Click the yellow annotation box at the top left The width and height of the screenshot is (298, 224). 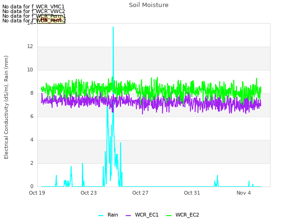point(51,20)
